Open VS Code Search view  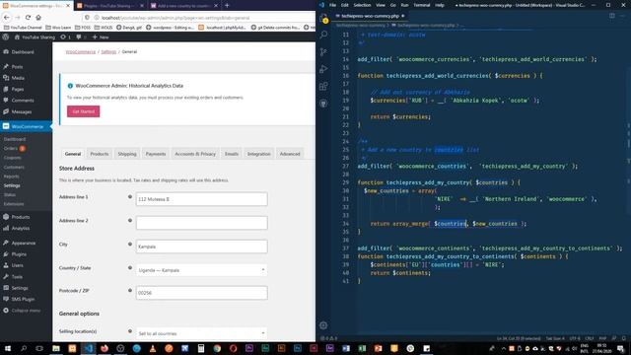tap(323, 35)
